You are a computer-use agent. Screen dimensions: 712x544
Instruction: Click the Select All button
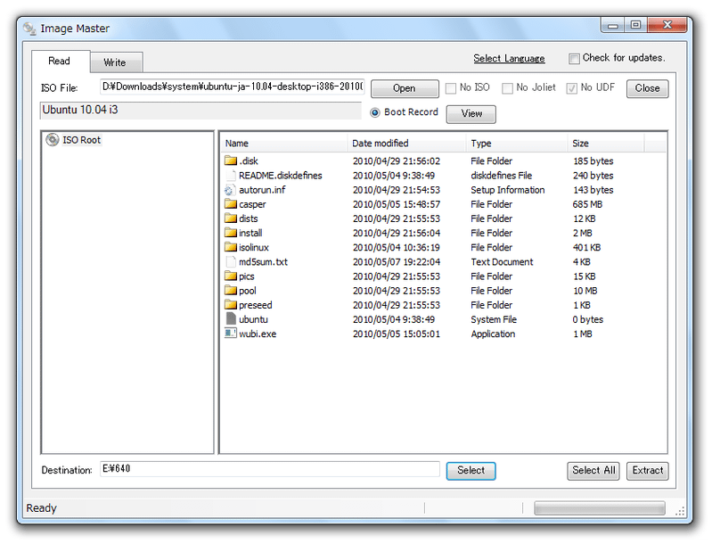(x=593, y=470)
